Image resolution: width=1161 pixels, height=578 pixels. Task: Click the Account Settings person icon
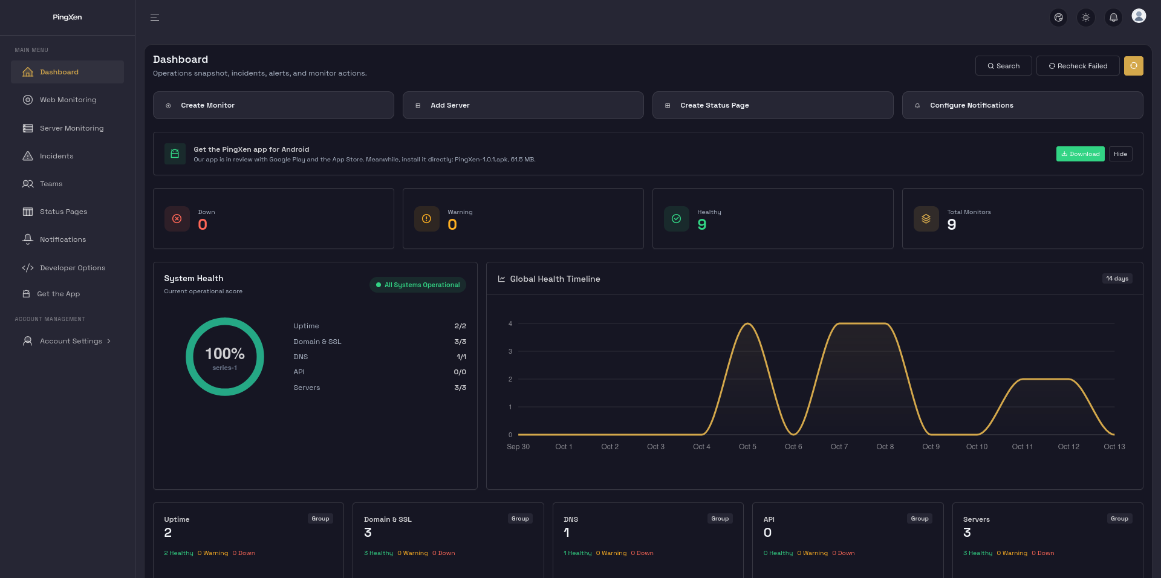pyautogui.click(x=28, y=341)
